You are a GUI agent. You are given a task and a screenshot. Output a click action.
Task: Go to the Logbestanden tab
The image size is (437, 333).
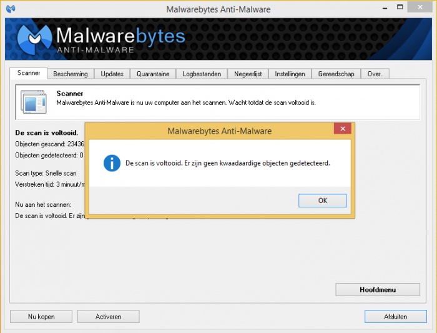(x=202, y=74)
